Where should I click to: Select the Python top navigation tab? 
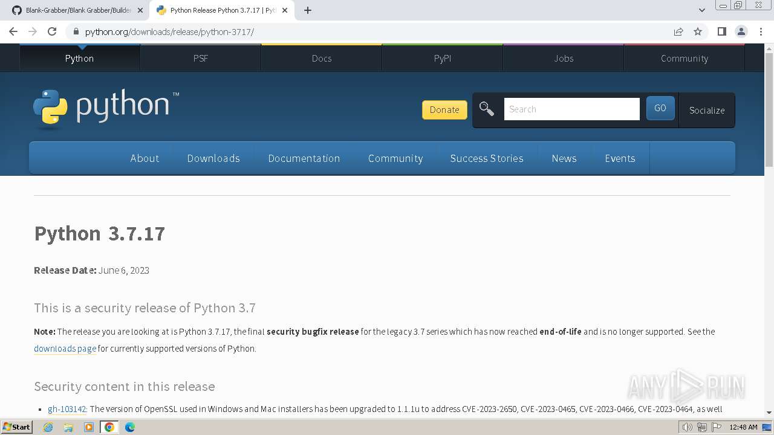(80, 58)
